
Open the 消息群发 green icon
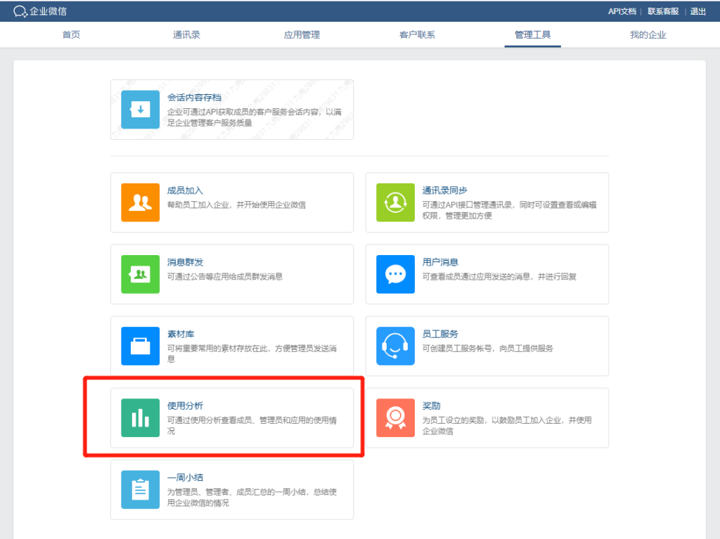pyautogui.click(x=140, y=274)
